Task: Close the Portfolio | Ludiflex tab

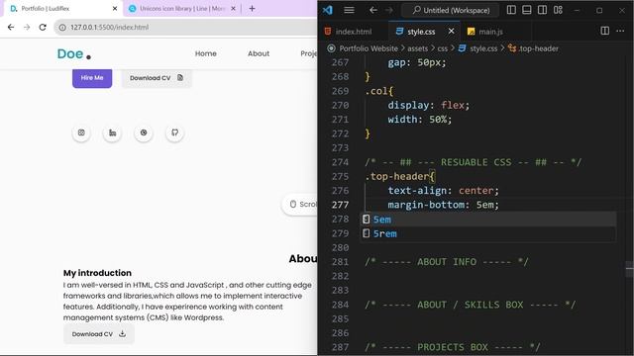Action: pyautogui.click(x=115, y=9)
